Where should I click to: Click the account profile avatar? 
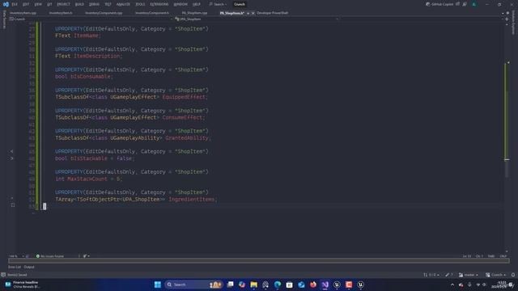[474, 4]
